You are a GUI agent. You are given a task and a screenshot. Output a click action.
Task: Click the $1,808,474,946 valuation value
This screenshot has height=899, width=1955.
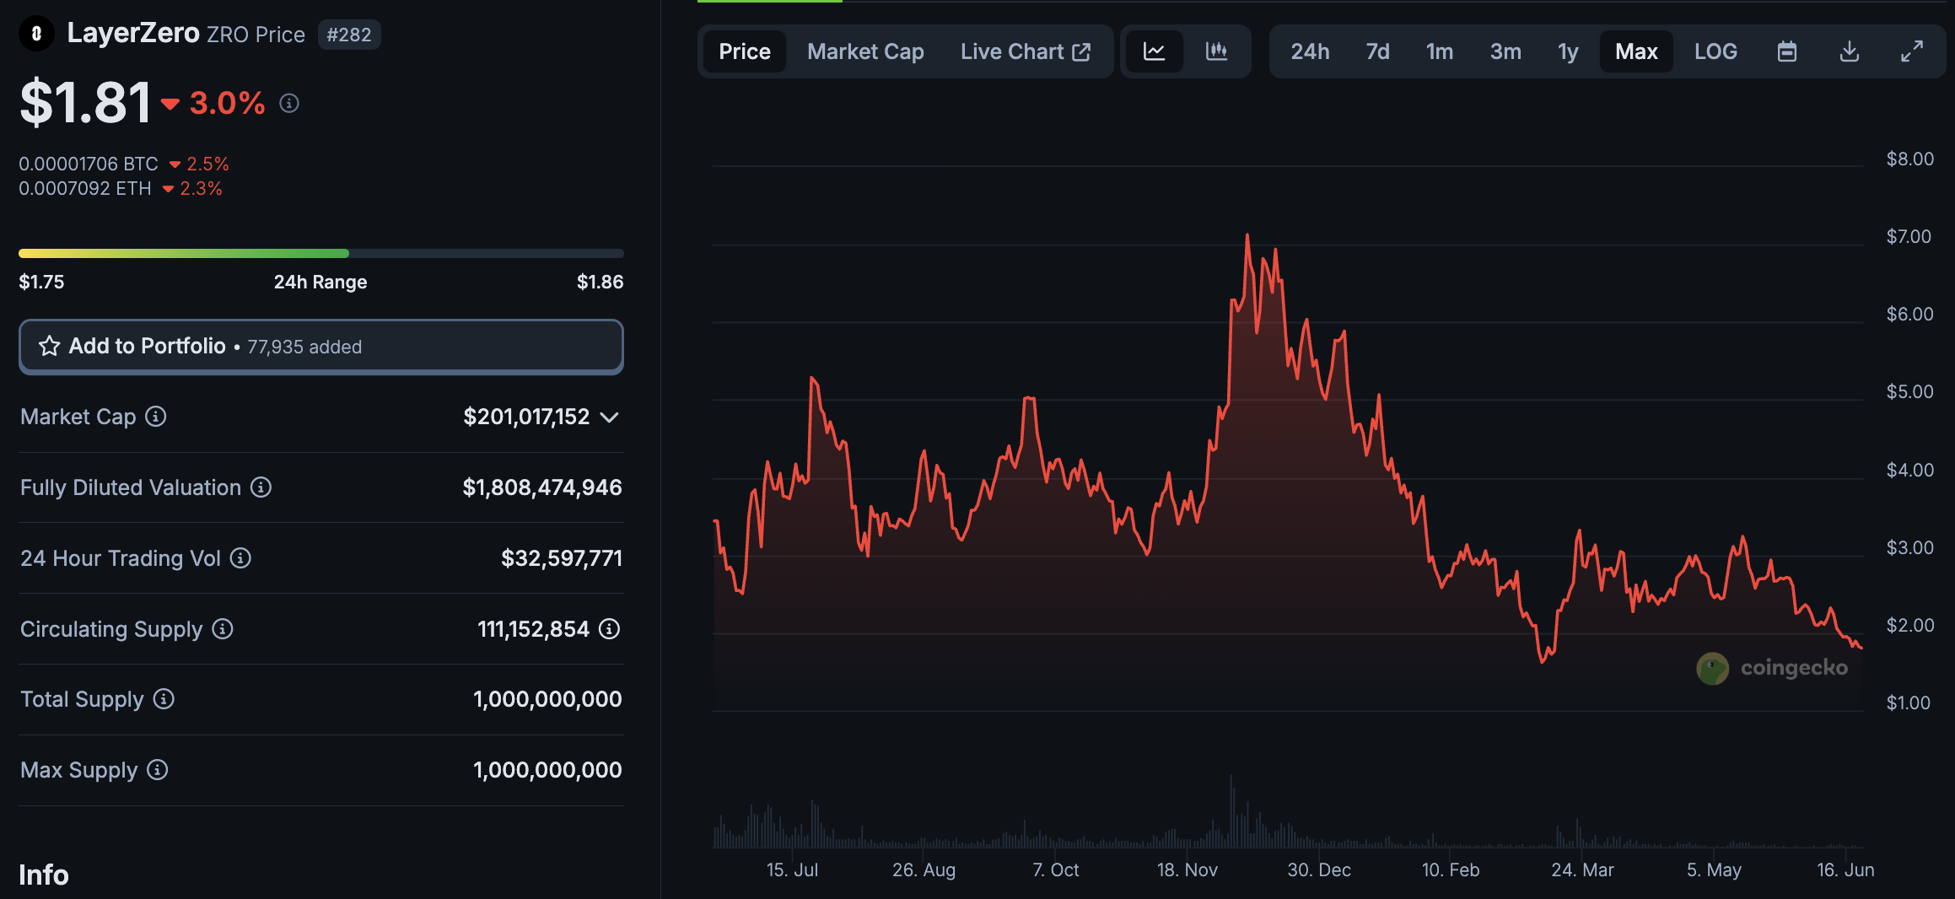click(542, 487)
